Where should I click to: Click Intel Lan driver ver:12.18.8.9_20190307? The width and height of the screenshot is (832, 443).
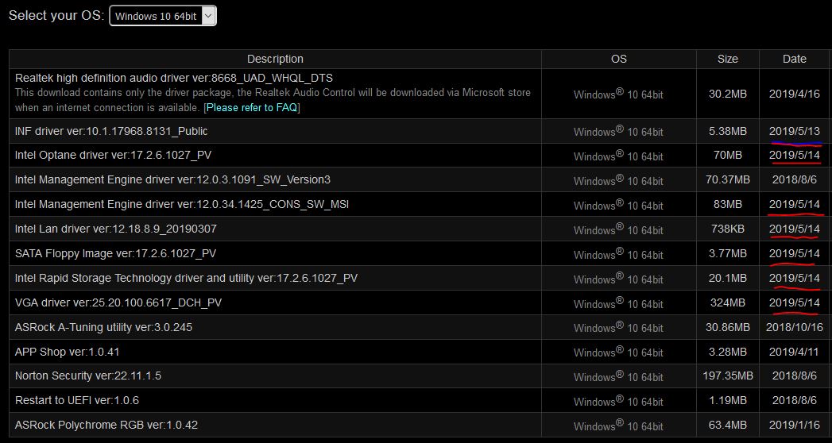coord(116,229)
